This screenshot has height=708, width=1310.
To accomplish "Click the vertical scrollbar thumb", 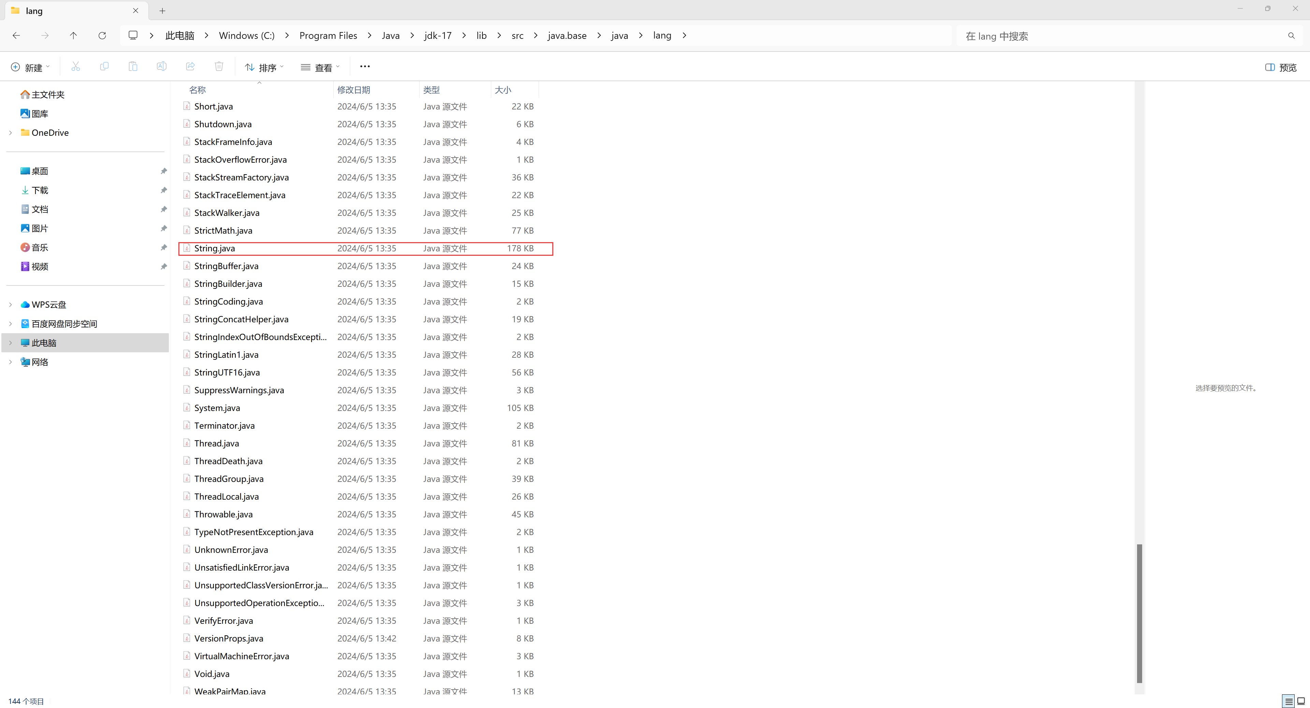I will click(1139, 613).
